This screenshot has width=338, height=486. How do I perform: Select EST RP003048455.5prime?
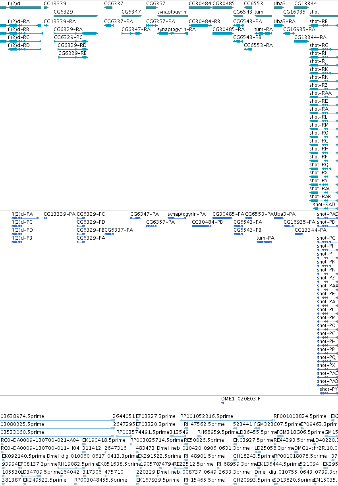point(100,480)
